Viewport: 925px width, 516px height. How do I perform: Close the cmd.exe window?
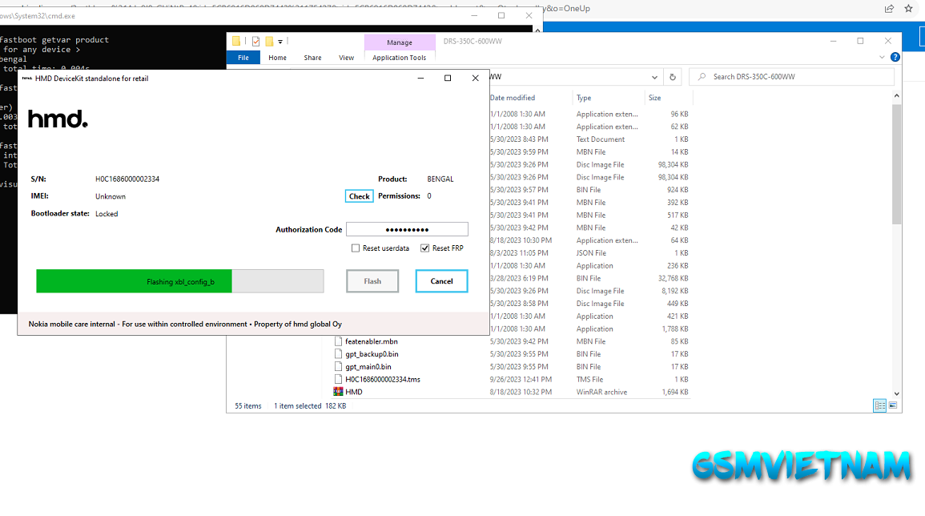pyautogui.click(x=529, y=15)
